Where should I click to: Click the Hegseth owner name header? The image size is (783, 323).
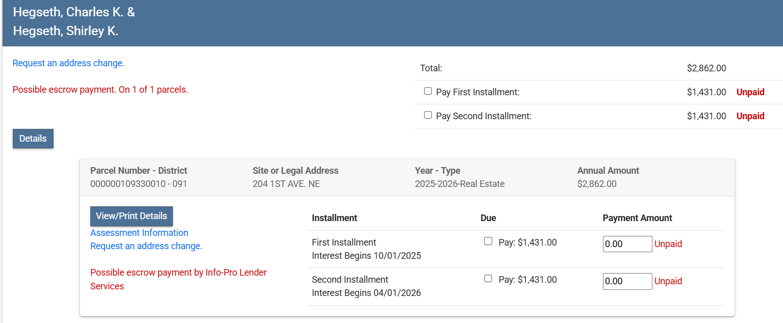click(74, 21)
